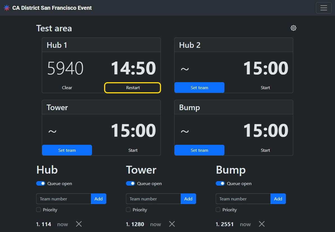Clear team 5940 from Hub 1
This screenshot has height=232, width=335.
click(x=67, y=88)
